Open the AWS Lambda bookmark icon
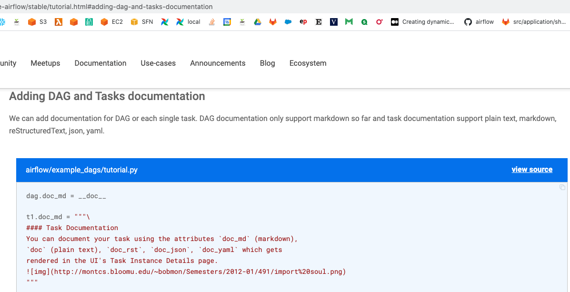The width and height of the screenshot is (570, 292). [59, 22]
